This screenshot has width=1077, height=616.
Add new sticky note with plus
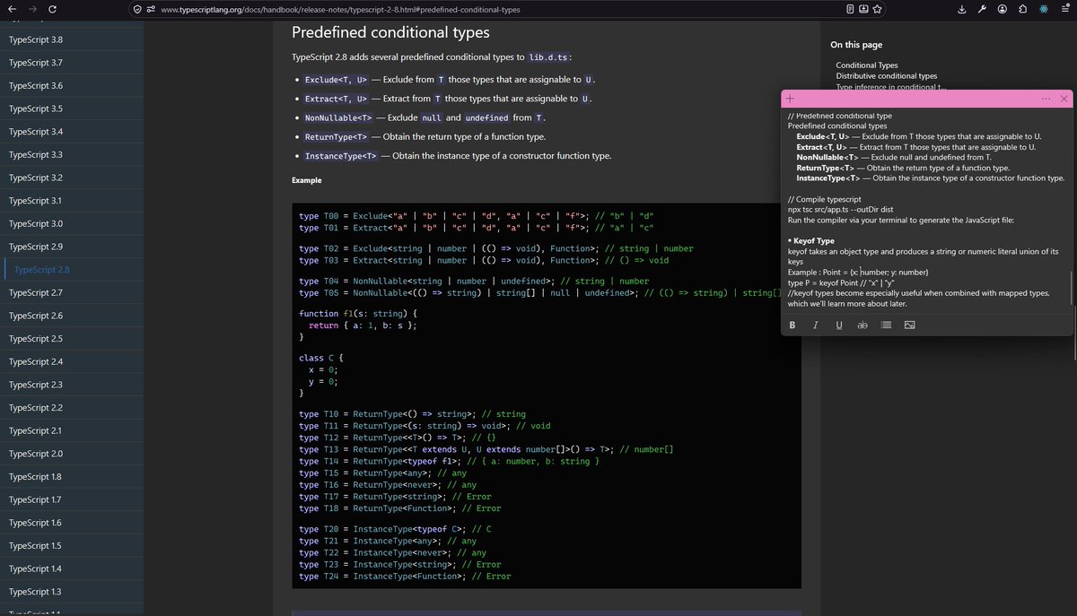point(790,99)
